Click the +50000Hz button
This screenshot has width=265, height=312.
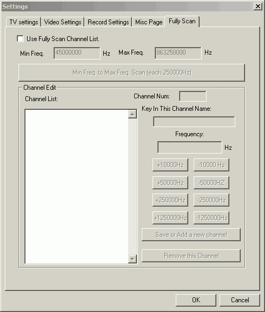(x=170, y=182)
